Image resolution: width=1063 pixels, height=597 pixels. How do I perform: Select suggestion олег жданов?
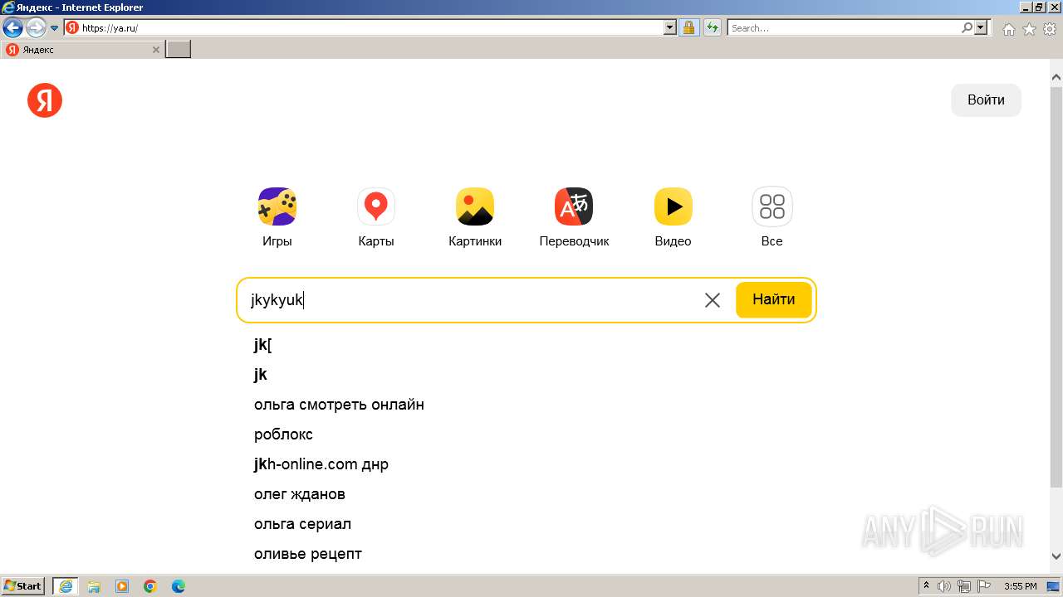tap(300, 494)
